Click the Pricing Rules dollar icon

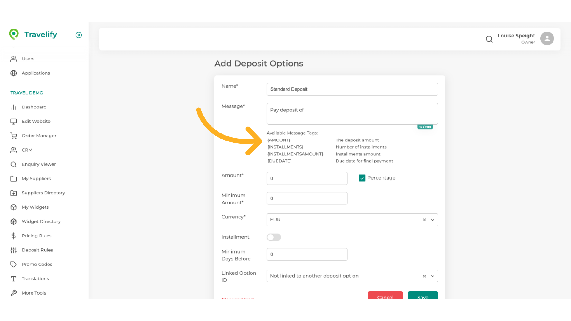pos(14,236)
